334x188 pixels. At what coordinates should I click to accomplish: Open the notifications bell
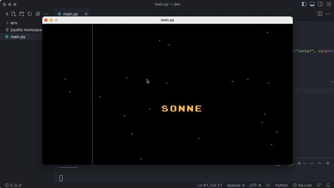(x=328, y=185)
